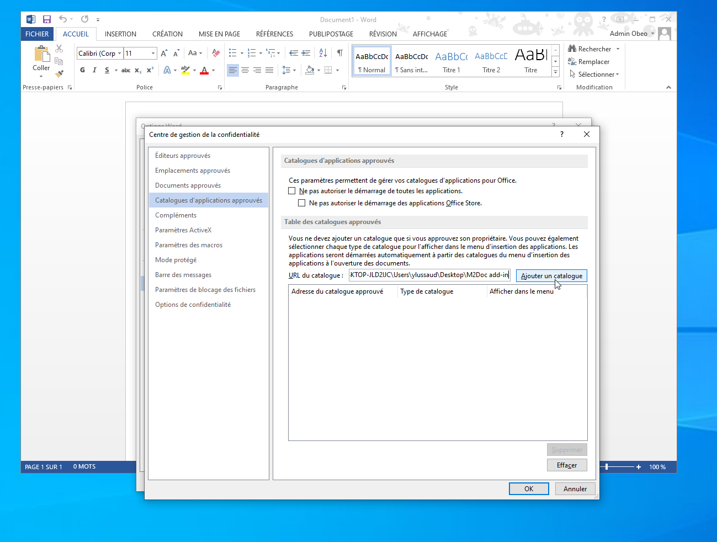
Task: Click inside the 'URL du catalogue' field
Action: click(429, 275)
